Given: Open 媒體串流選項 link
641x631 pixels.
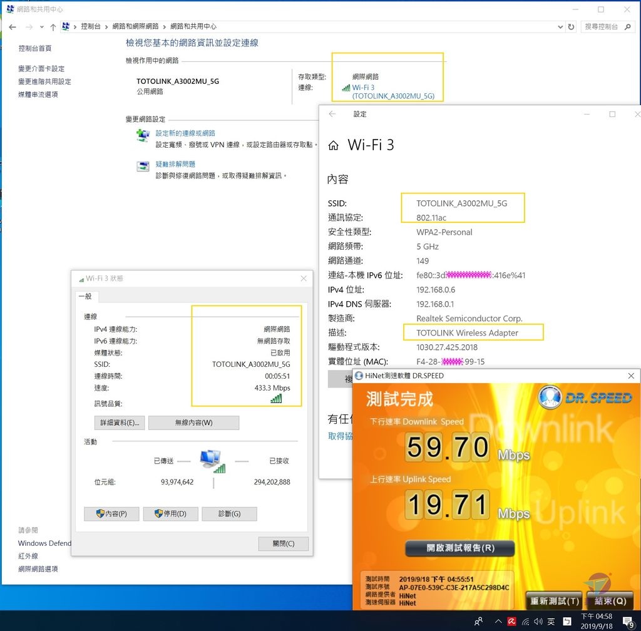Looking at the screenshot, I should coord(38,95).
